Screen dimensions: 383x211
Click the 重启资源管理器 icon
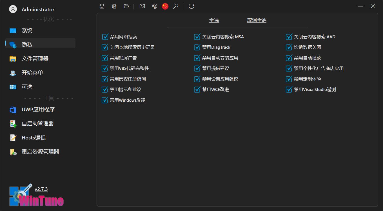[x=13, y=152]
